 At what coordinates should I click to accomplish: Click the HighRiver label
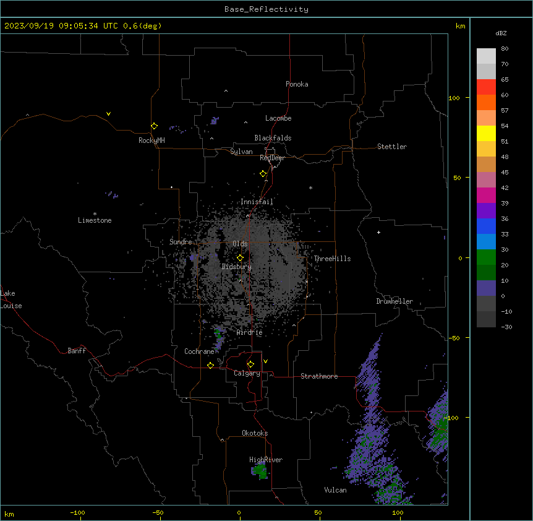tap(266, 460)
